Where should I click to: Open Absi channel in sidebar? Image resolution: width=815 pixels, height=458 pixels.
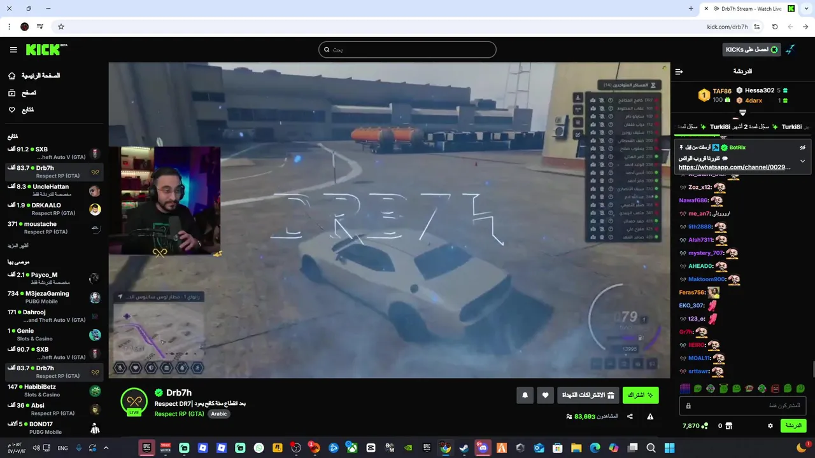54,409
